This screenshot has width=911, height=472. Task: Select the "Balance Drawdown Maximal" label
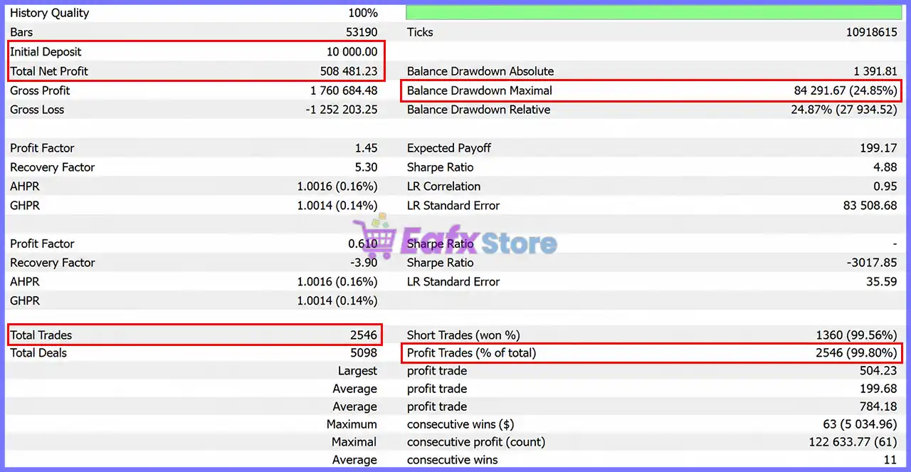pyautogui.click(x=480, y=90)
